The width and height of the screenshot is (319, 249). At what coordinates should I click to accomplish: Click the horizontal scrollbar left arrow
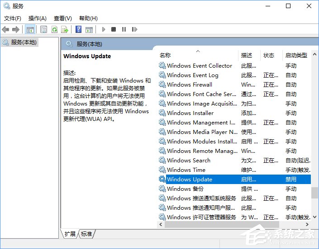pos(161,224)
